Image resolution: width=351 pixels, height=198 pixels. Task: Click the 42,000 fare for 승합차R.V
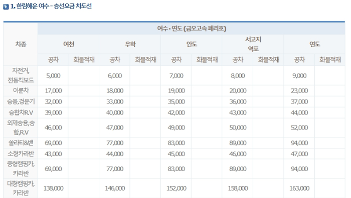176,112
